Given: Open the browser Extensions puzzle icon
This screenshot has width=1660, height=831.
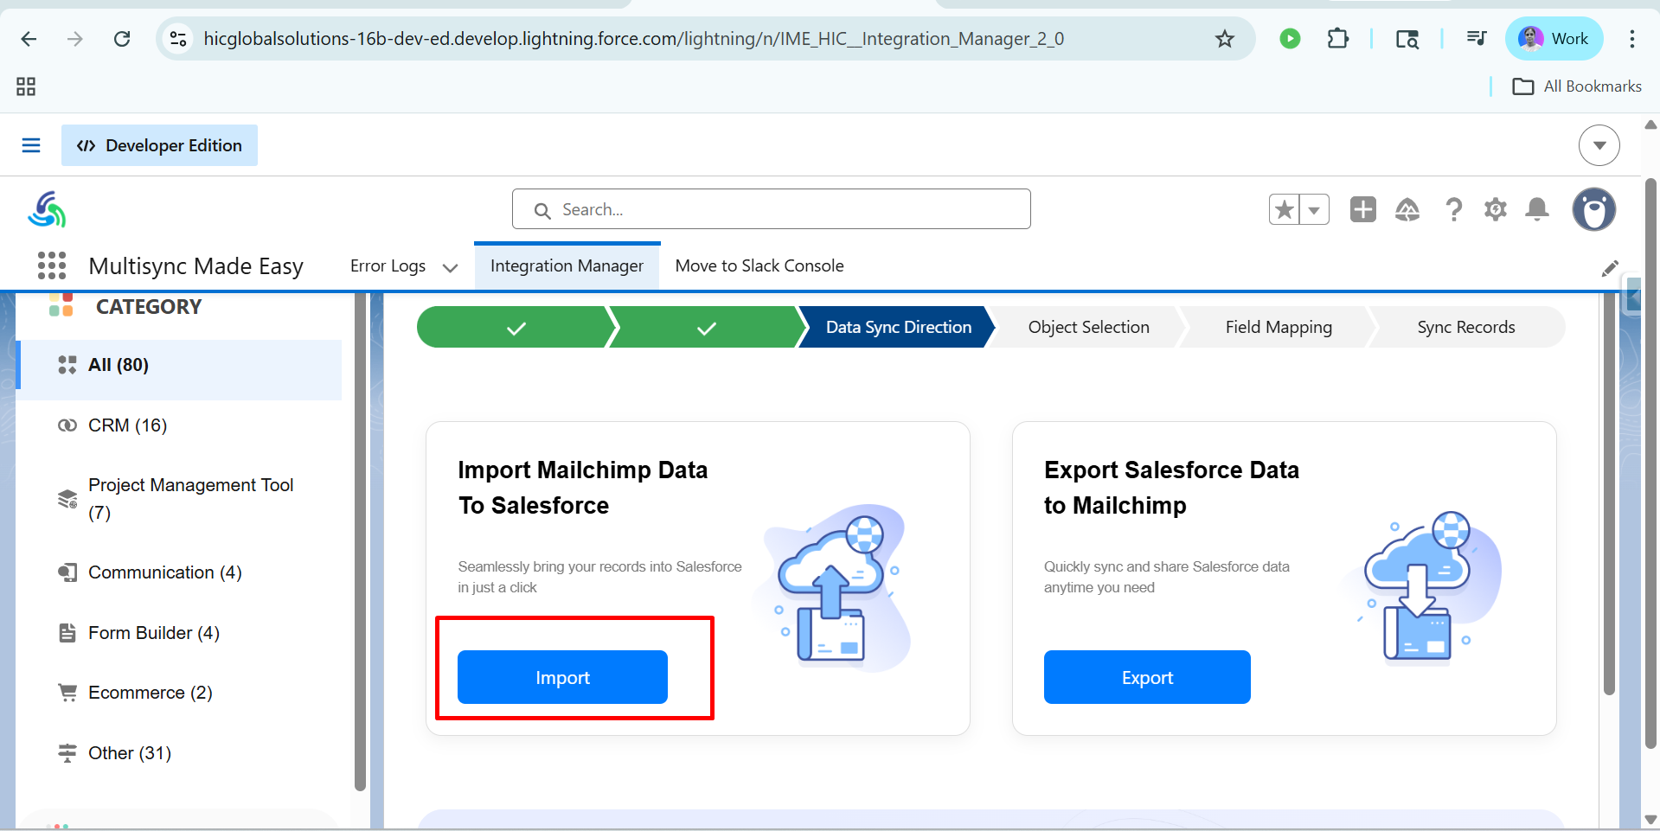Looking at the screenshot, I should point(1337,39).
